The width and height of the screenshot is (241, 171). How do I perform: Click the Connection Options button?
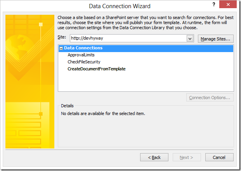[x=210, y=98]
